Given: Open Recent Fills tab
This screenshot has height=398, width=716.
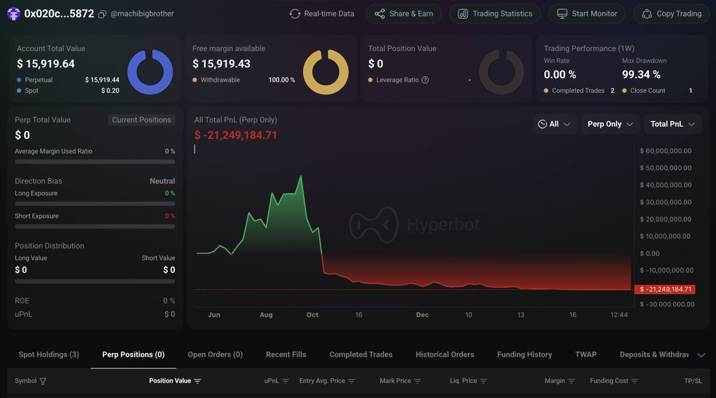Looking at the screenshot, I should [x=286, y=355].
